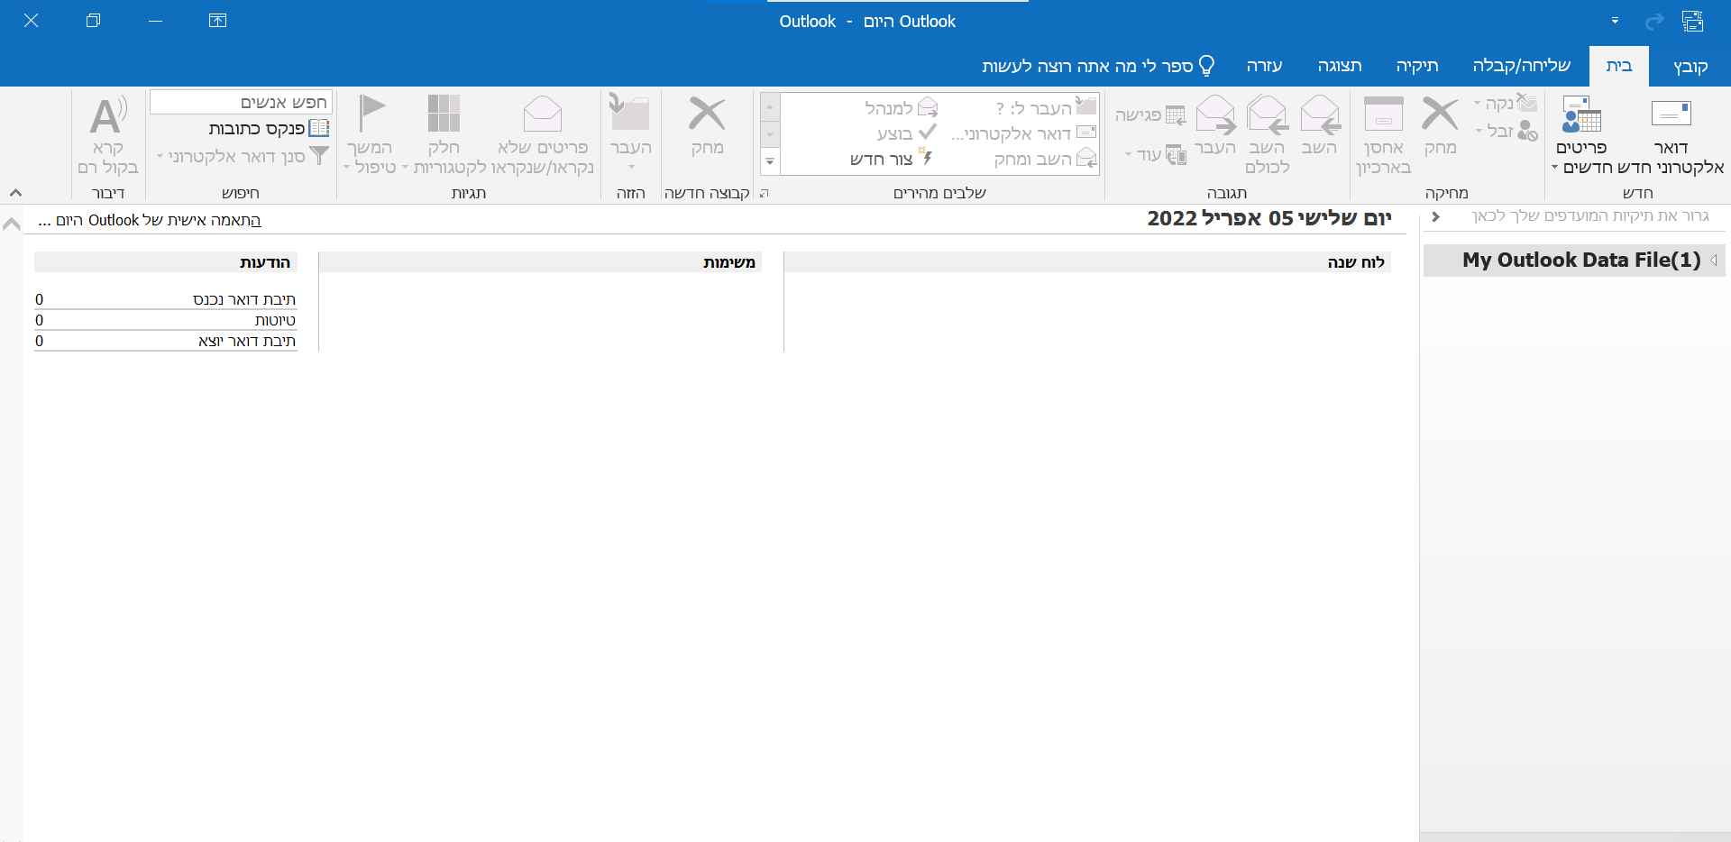Open ribbon display options in title bar

click(217, 21)
